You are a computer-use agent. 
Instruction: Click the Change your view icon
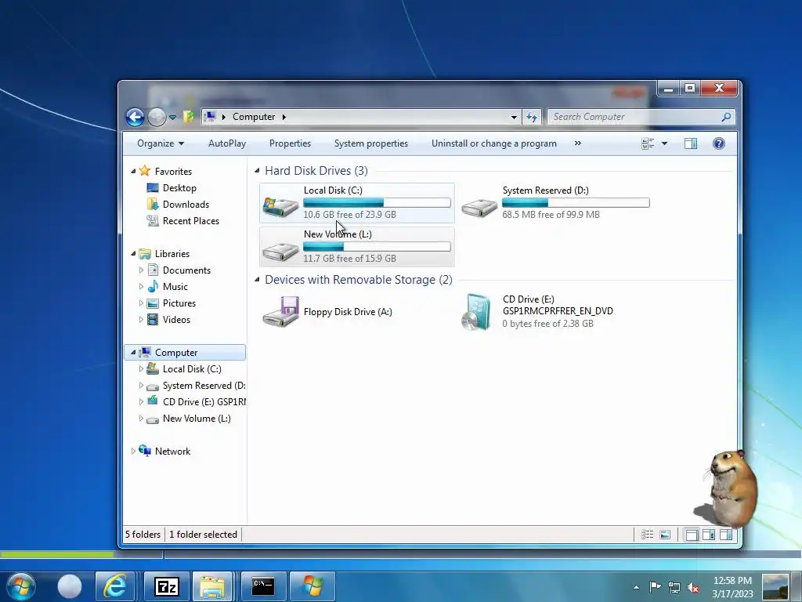click(x=648, y=144)
